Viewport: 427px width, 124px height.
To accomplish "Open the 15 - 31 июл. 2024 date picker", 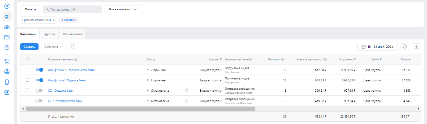I will [x=377, y=47].
